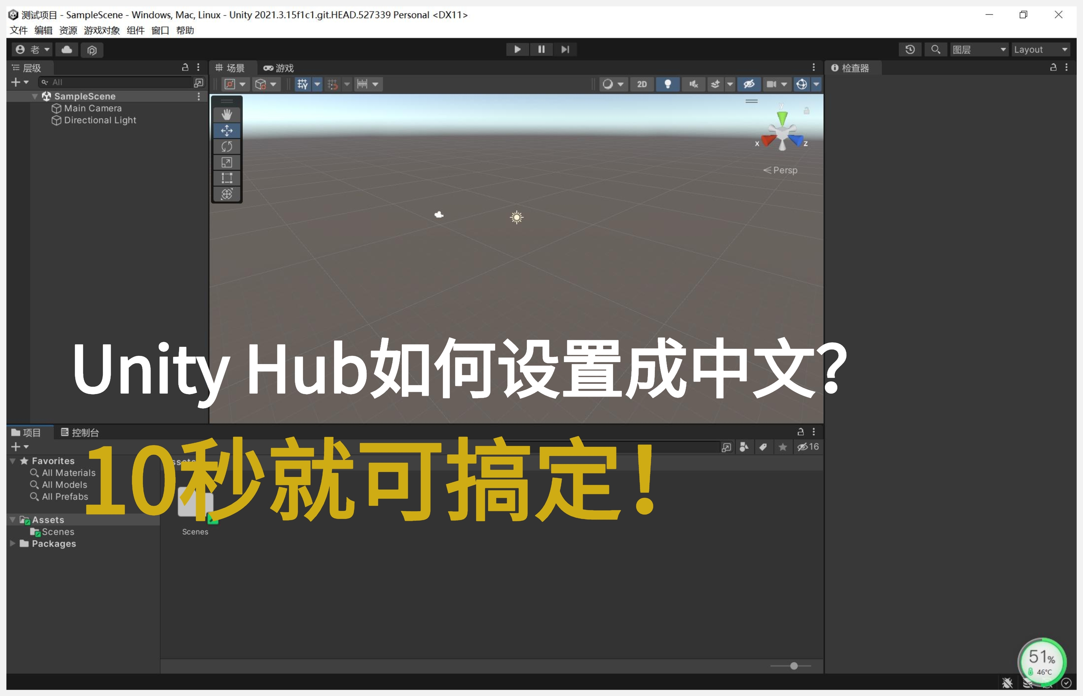The height and width of the screenshot is (696, 1083).
Task: Click the undo history clock icon in toolbar
Action: tap(910, 49)
